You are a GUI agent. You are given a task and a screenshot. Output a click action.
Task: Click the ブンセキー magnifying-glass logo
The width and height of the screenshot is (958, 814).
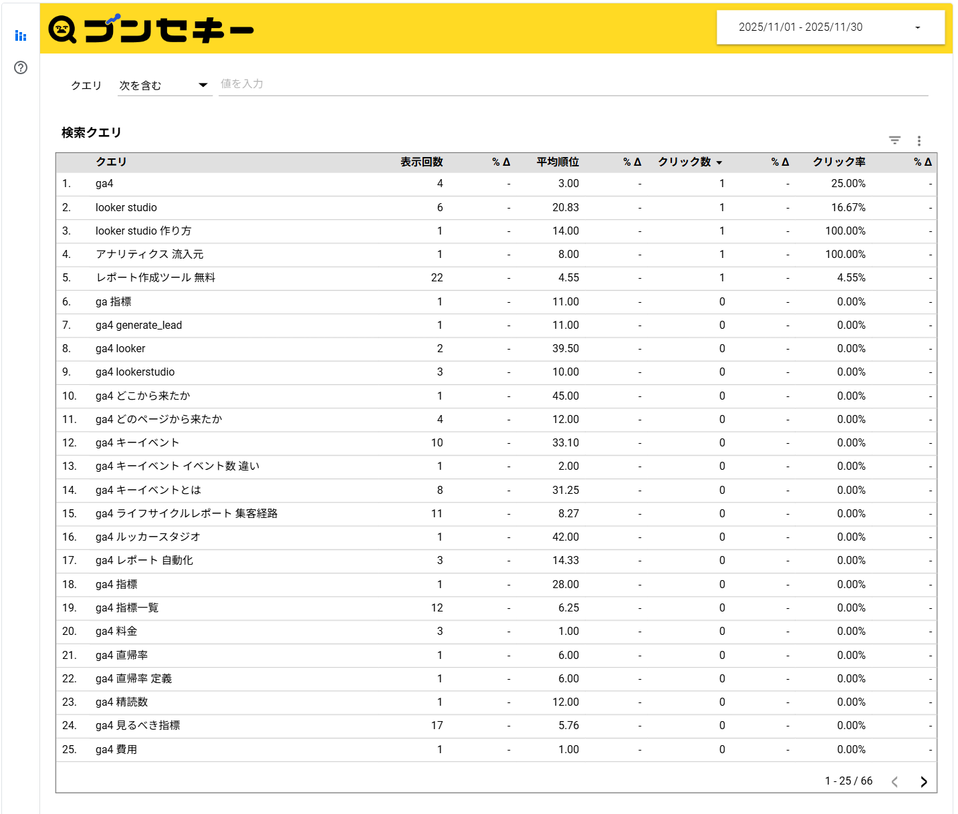click(64, 29)
